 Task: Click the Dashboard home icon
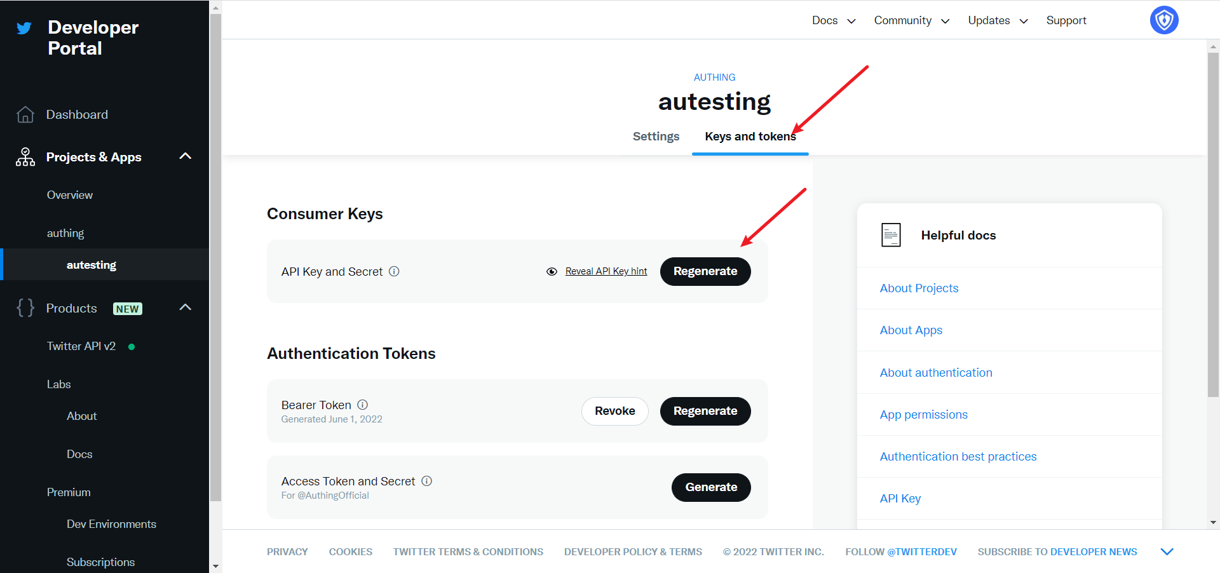[25, 114]
